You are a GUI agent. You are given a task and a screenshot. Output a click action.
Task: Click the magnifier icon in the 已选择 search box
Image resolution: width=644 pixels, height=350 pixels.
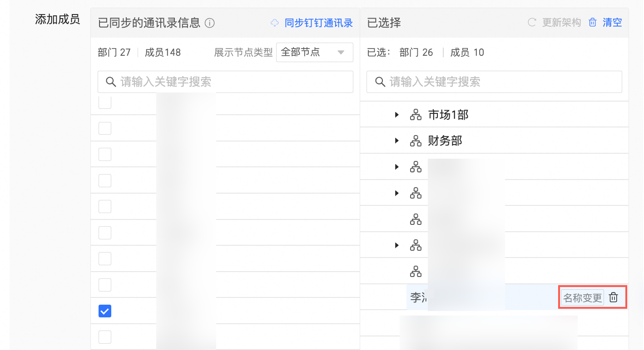tap(380, 82)
